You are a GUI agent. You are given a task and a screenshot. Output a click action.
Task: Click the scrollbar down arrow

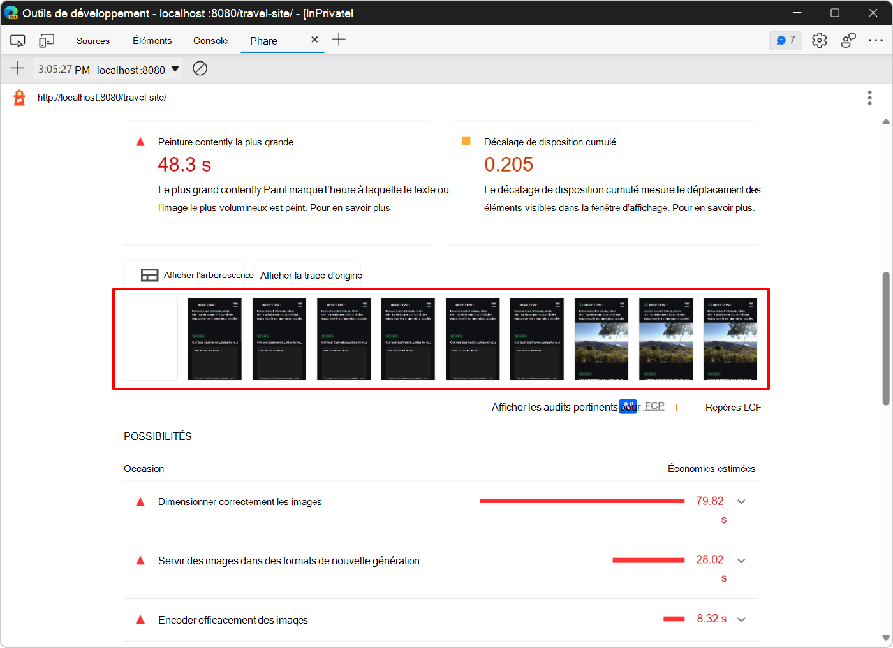point(886,638)
